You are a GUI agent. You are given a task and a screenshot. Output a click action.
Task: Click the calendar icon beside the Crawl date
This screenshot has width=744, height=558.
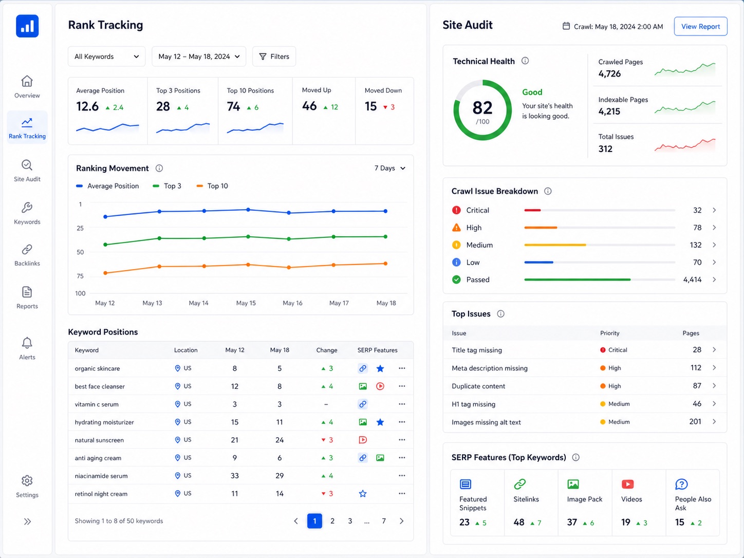[x=566, y=26]
